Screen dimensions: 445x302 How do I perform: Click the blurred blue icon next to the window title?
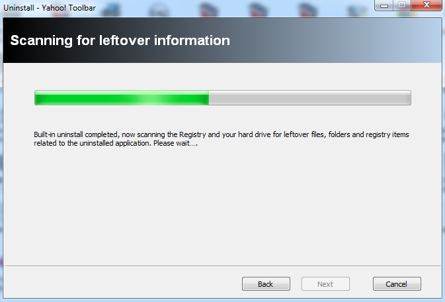110,10
